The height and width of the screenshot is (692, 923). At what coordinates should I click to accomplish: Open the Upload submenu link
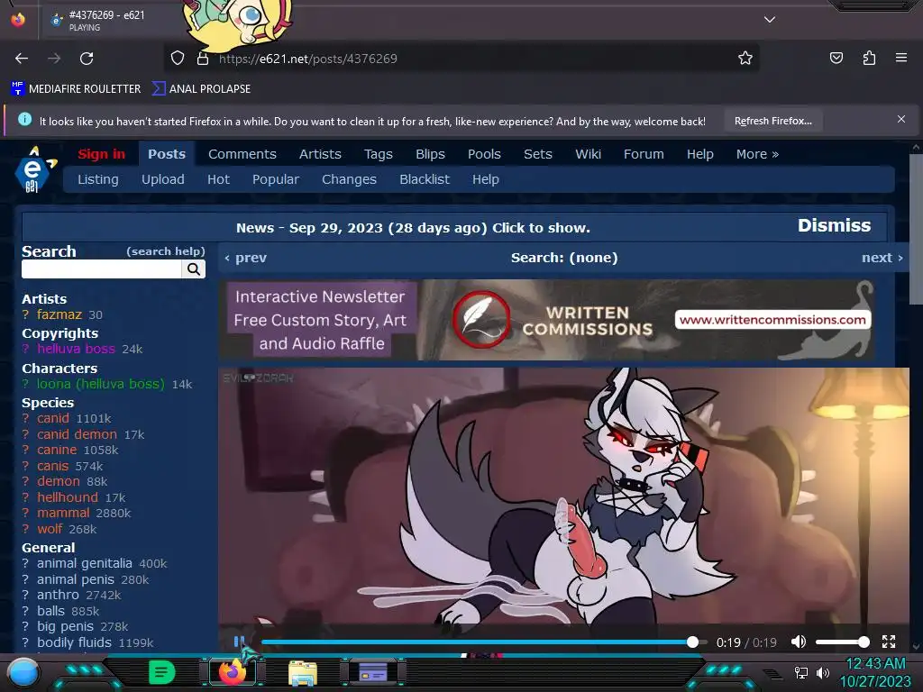tap(162, 179)
